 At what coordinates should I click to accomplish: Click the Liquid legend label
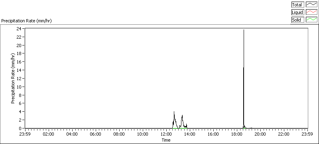point(297,12)
